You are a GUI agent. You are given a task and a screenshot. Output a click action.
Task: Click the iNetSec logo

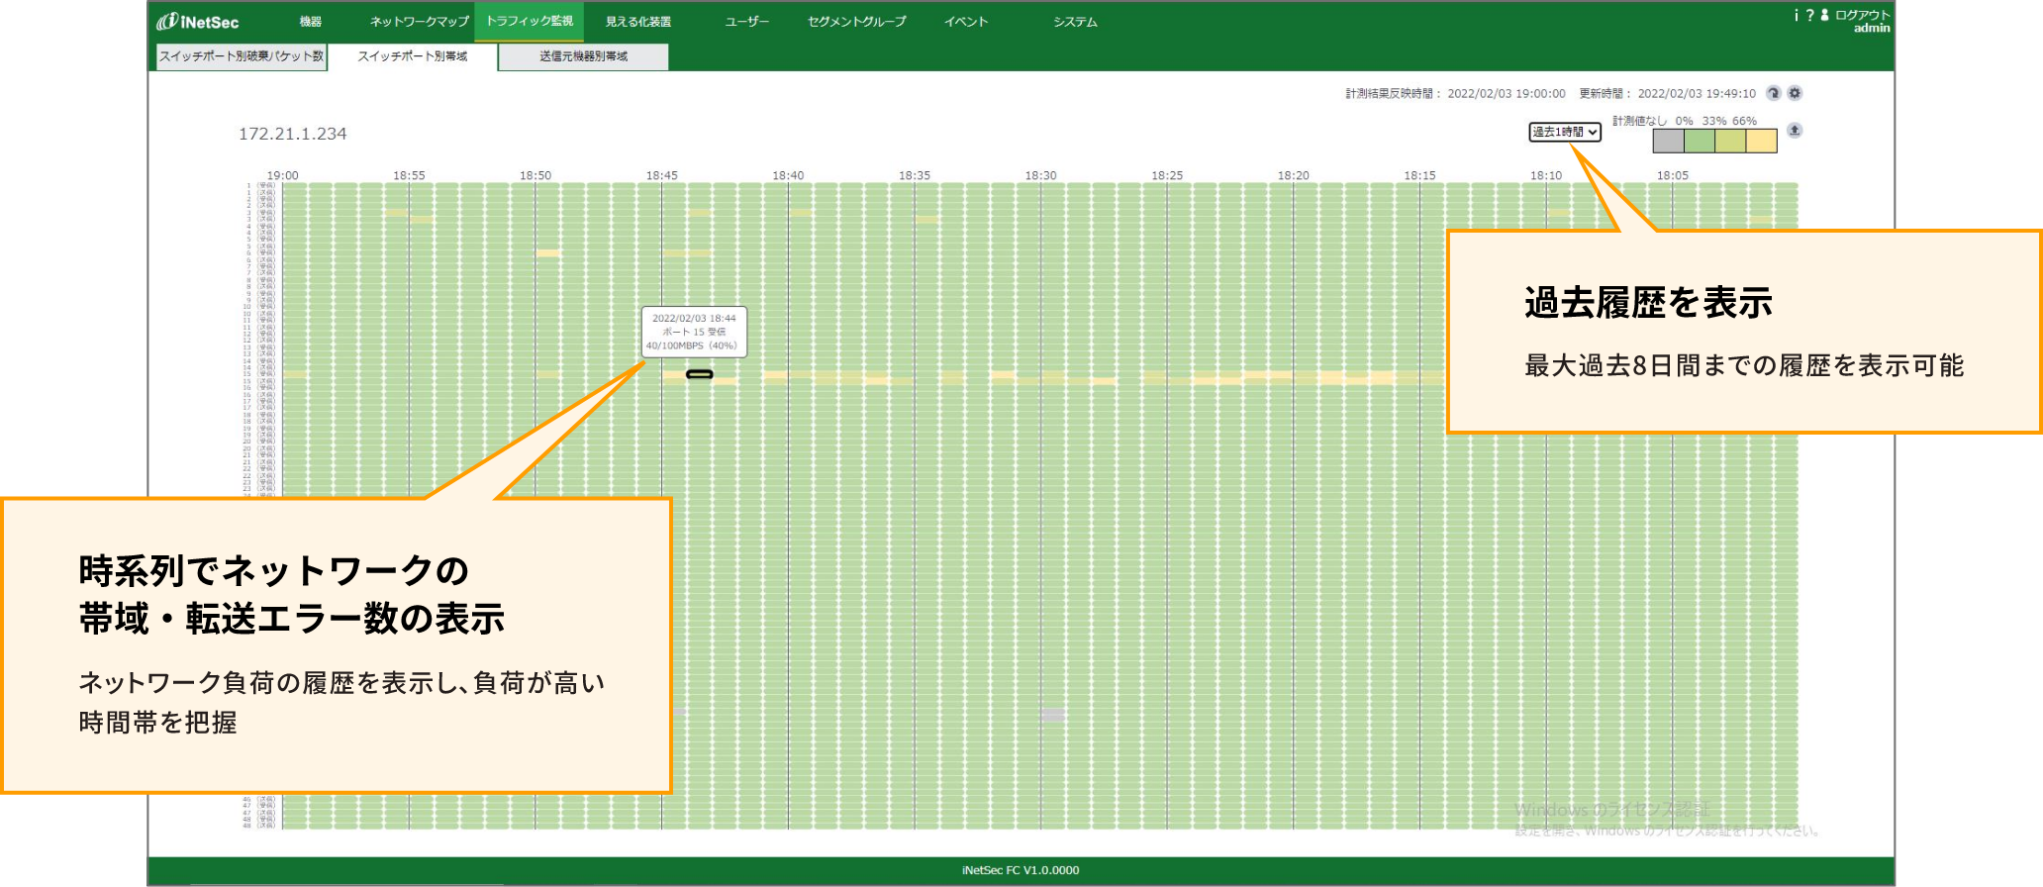pyautogui.click(x=198, y=22)
